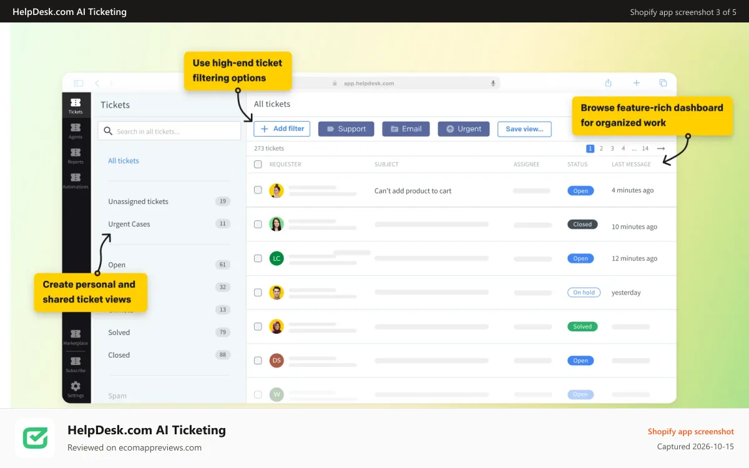
Task: Open the 'Can't add product to cart' ticket
Action: point(413,191)
